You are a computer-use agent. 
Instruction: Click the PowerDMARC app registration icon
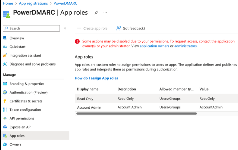click(x=7, y=14)
